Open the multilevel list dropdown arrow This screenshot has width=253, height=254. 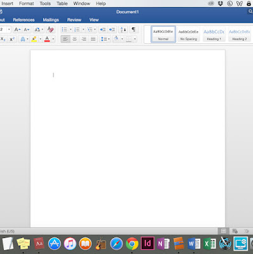(x=95, y=29)
